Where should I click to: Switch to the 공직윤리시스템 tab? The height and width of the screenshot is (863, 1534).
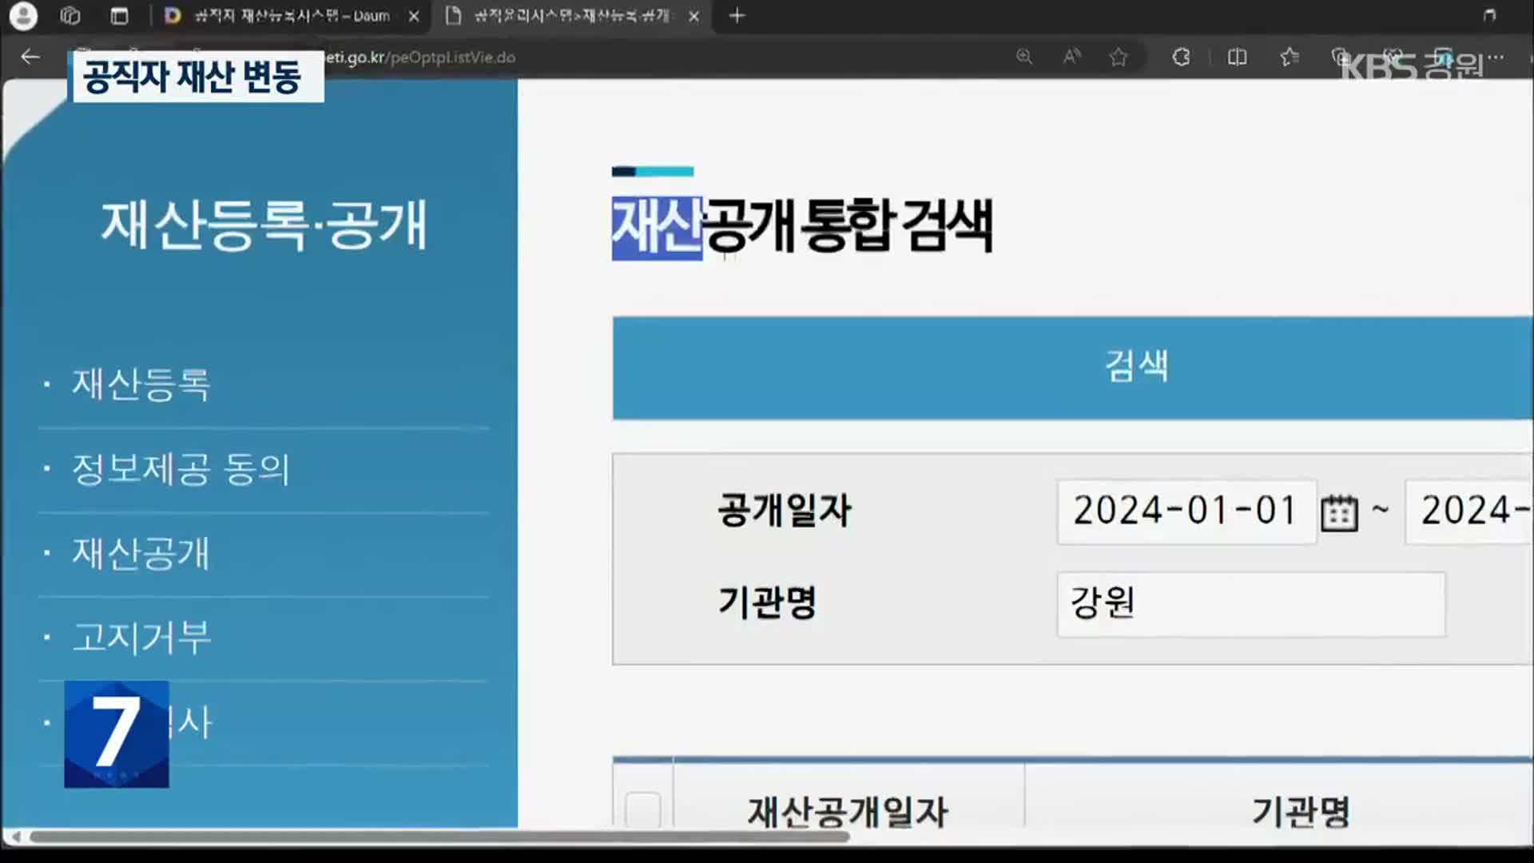point(571,16)
